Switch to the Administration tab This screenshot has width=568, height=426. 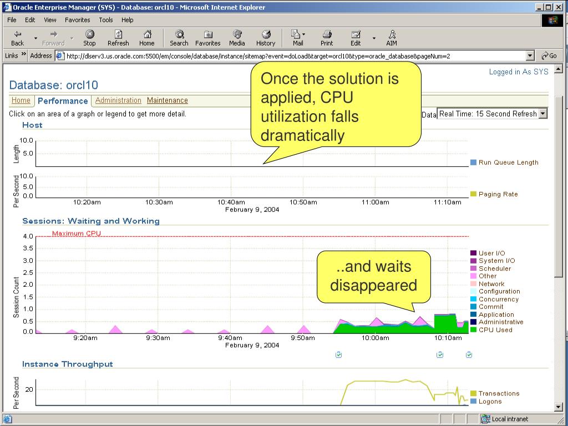point(118,100)
